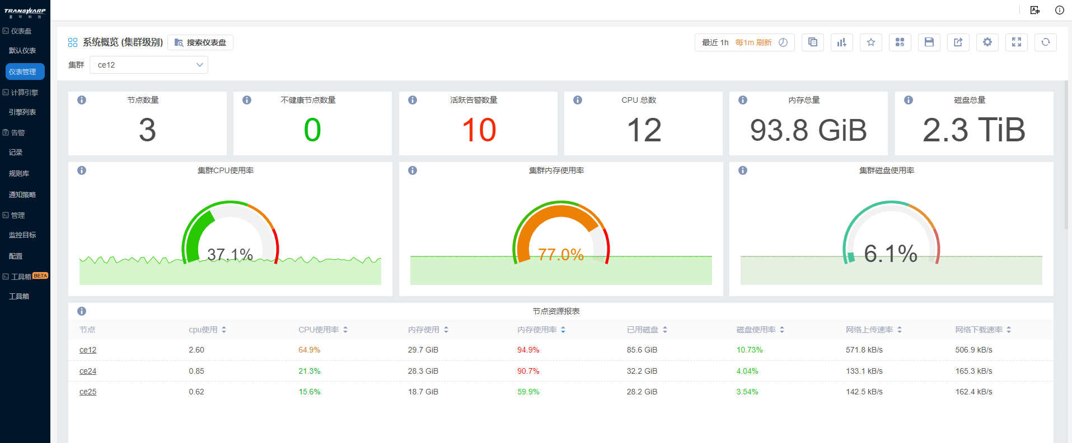The width and height of the screenshot is (1072, 443).
Task: Enter fullscreen mode with the expand icon
Action: click(1017, 42)
